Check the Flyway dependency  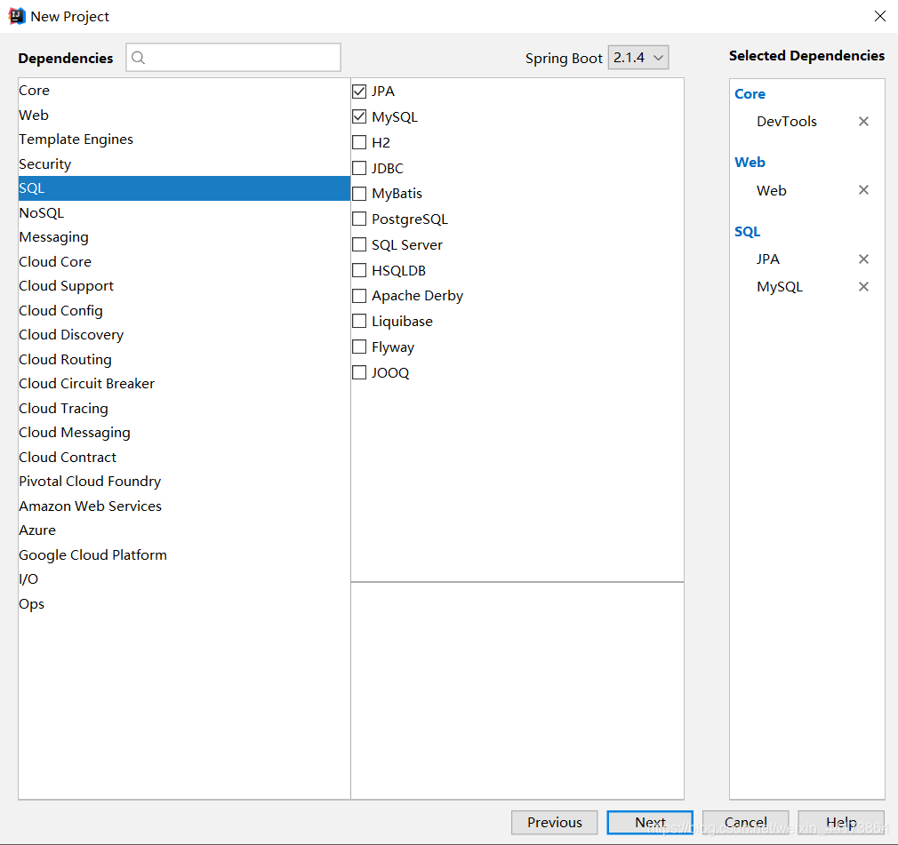[359, 347]
